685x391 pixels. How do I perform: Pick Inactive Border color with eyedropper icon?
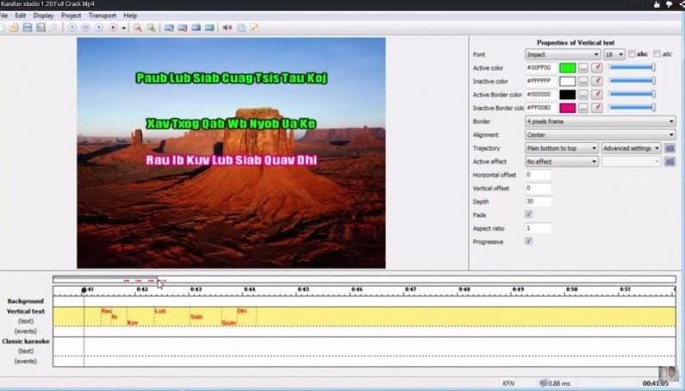(x=597, y=108)
